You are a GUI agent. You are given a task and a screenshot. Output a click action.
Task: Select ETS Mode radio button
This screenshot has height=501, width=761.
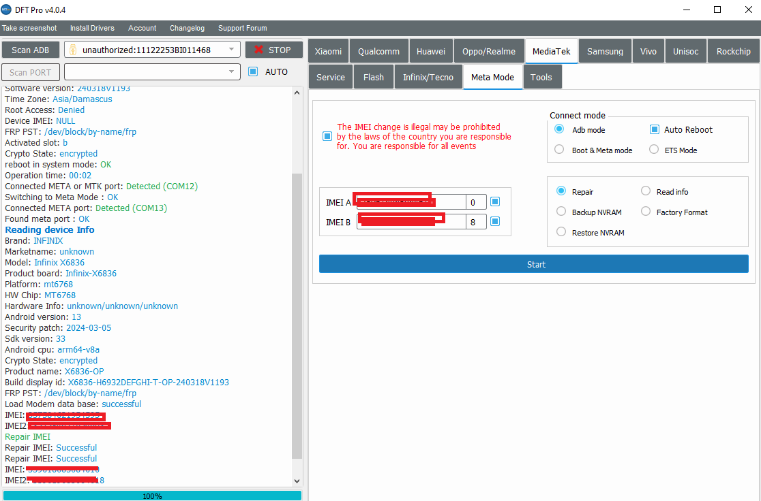click(x=654, y=149)
